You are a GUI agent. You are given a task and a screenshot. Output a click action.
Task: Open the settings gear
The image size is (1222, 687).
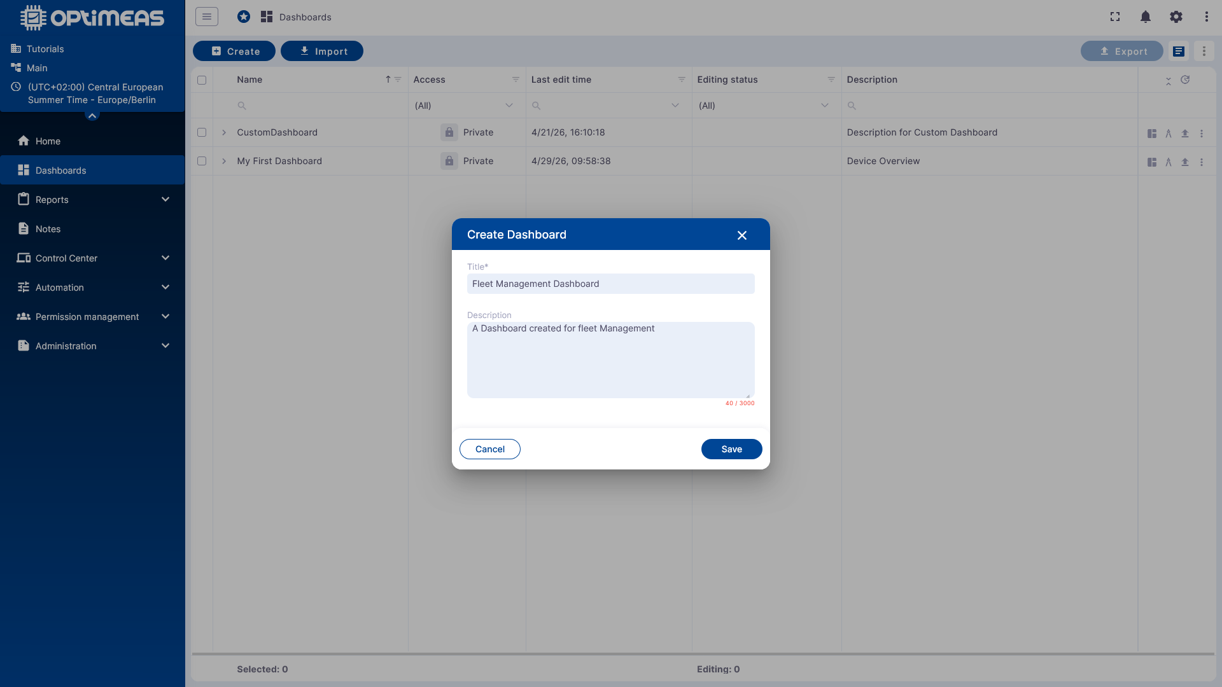(1176, 17)
